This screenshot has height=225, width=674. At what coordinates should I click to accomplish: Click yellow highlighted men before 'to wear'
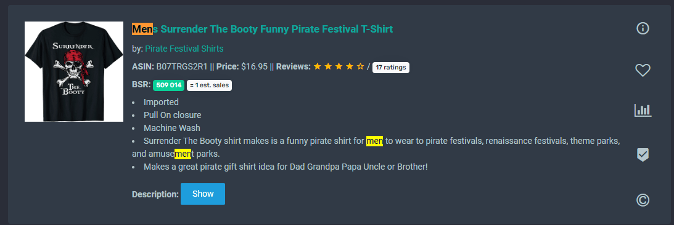(374, 141)
